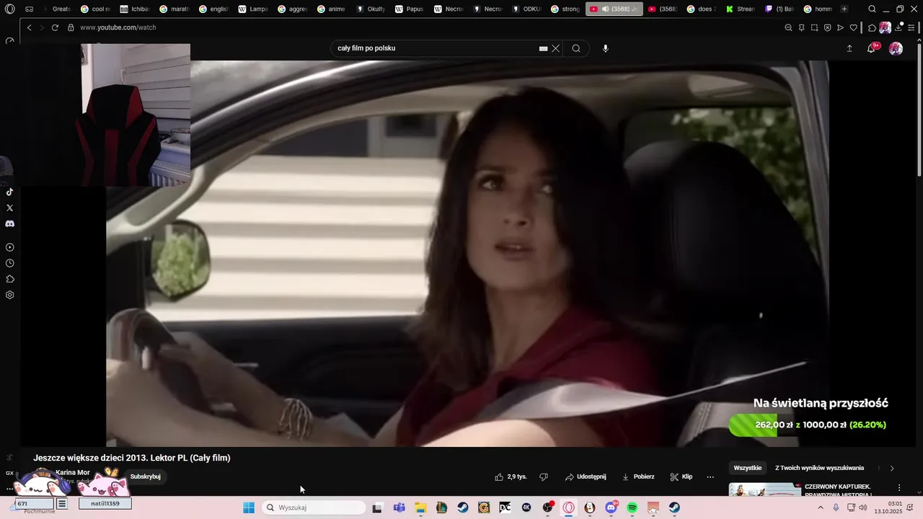This screenshot has height=519, width=923.
Task: Click the YouTube search input field
Action: 436,48
